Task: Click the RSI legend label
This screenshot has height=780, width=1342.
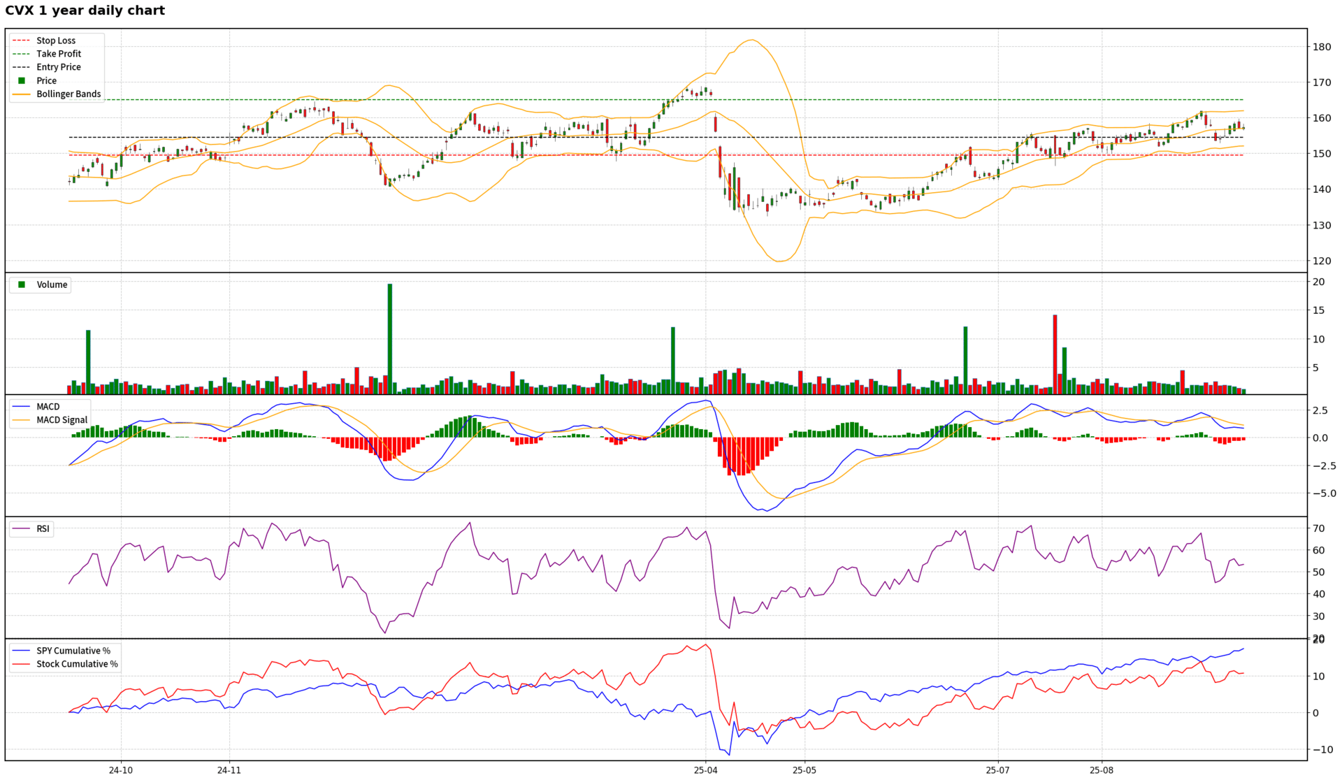Action: [x=43, y=529]
